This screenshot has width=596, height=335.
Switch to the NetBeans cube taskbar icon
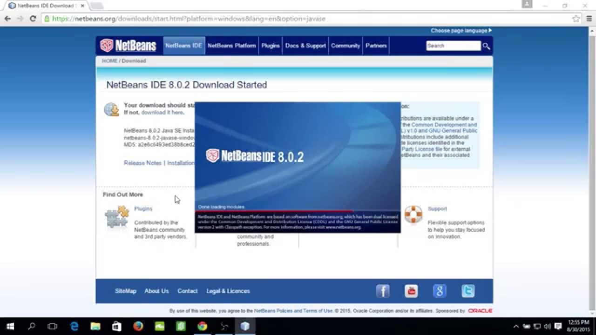point(245,326)
